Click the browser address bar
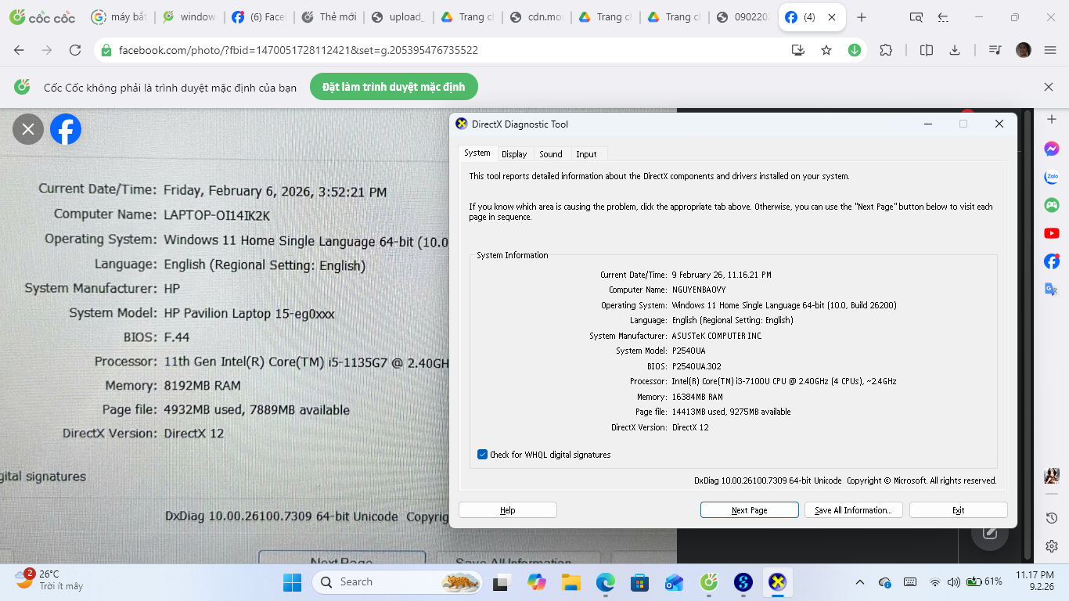Viewport: 1069px width, 601px height. 313,48
